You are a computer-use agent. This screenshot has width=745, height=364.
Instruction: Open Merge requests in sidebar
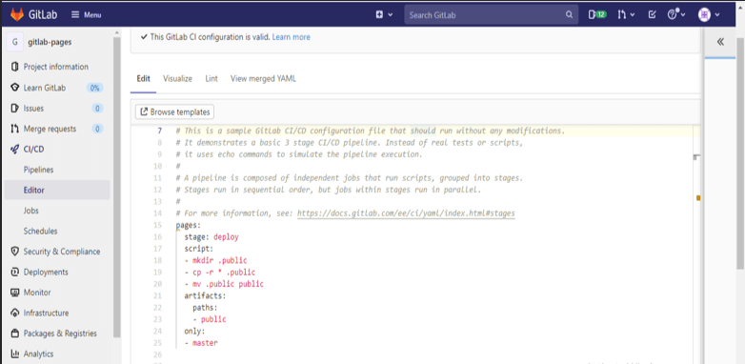pos(50,129)
